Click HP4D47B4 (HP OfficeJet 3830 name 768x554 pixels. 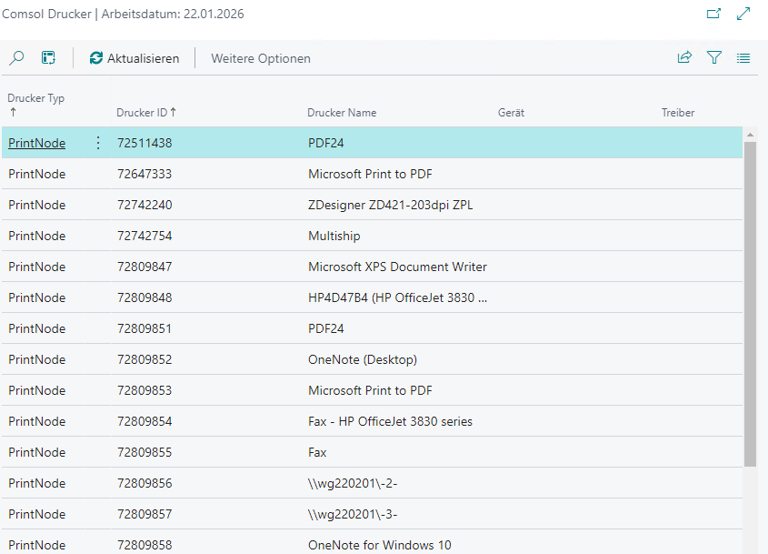tap(397, 297)
